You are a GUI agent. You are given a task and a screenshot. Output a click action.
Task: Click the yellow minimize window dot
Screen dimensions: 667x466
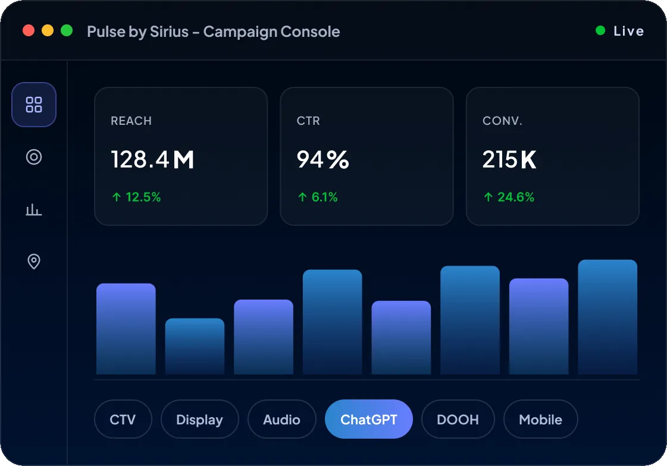coord(48,30)
